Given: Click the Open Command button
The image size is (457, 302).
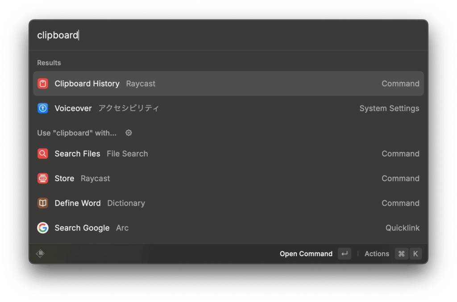Looking at the screenshot, I should point(306,254).
